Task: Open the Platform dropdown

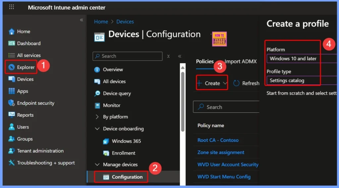Action: pyautogui.click(x=302, y=58)
